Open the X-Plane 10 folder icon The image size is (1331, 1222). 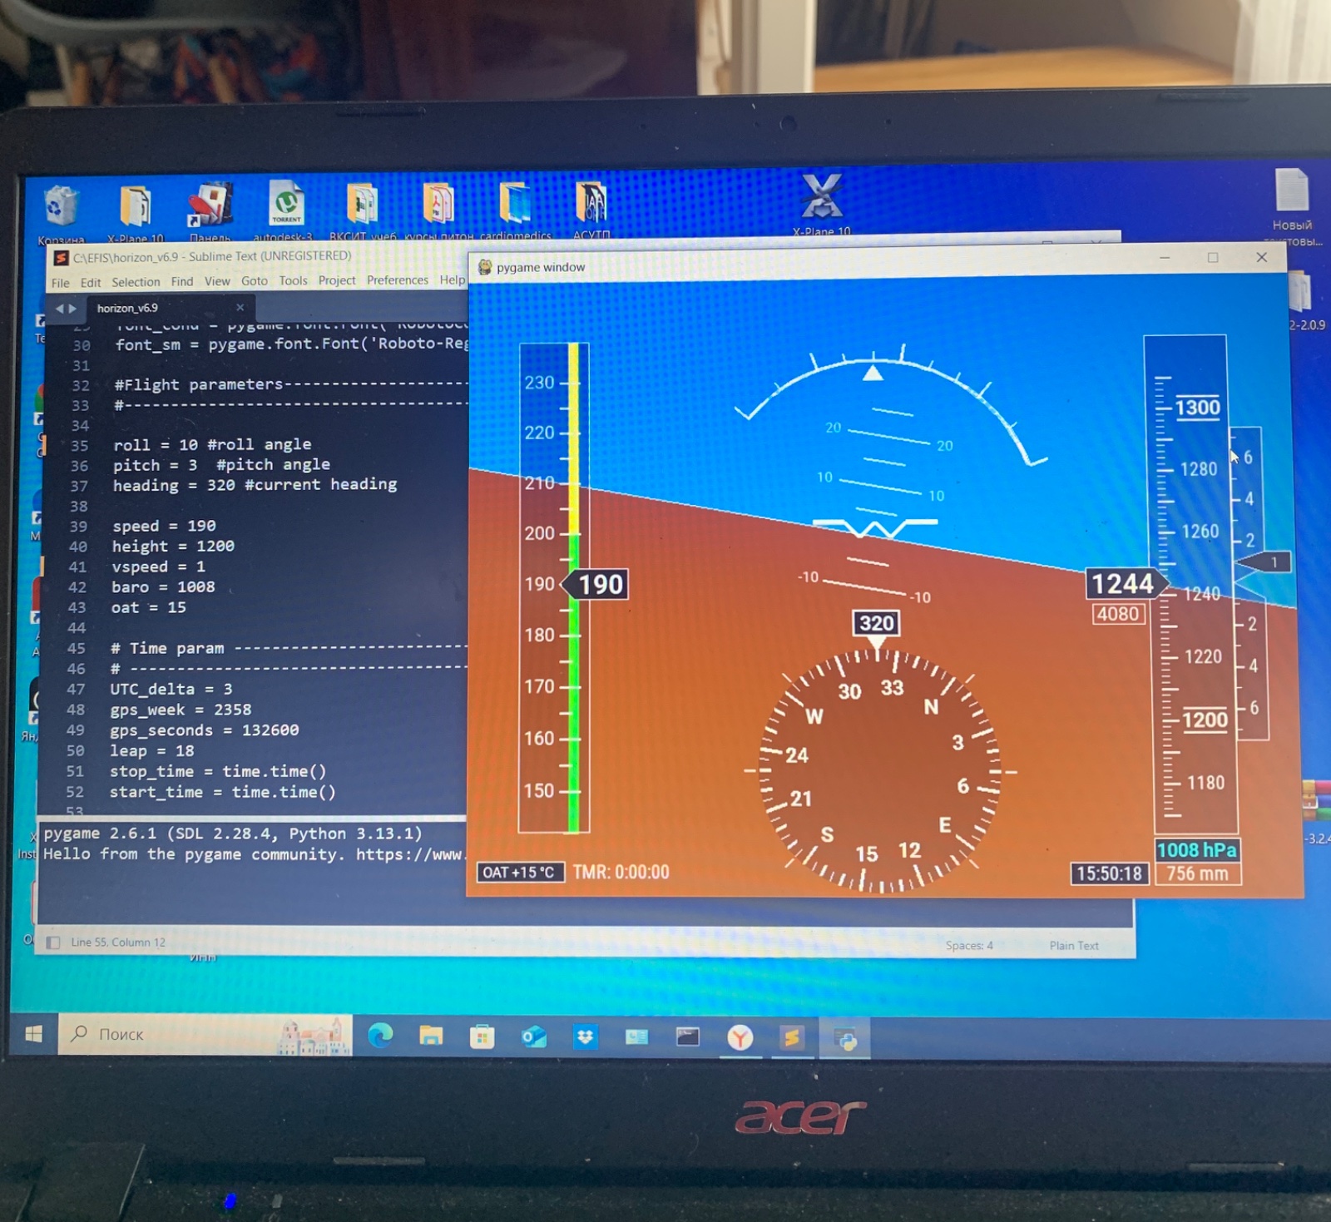(135, 208)
